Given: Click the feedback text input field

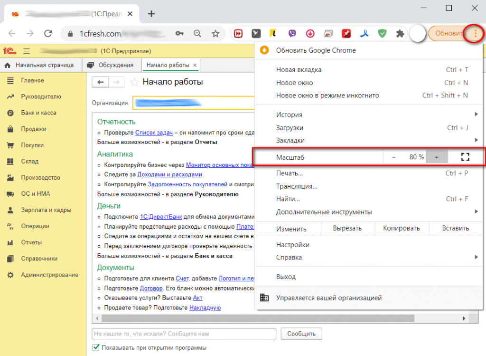Looking at the screenshot, I should [x=183, y=334].
